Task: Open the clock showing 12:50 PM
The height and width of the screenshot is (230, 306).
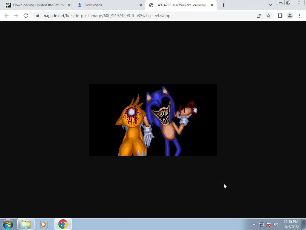Action: pyautogui.click(x=291, y=224)
